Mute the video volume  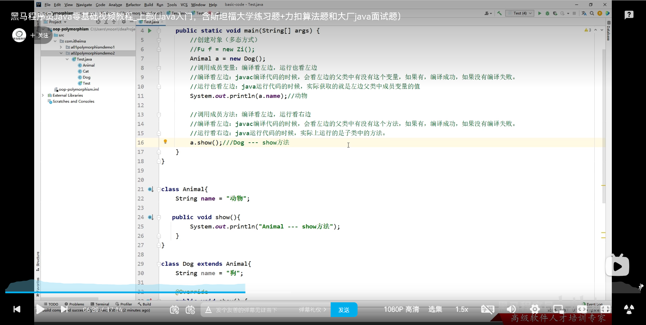click(511, 309)
